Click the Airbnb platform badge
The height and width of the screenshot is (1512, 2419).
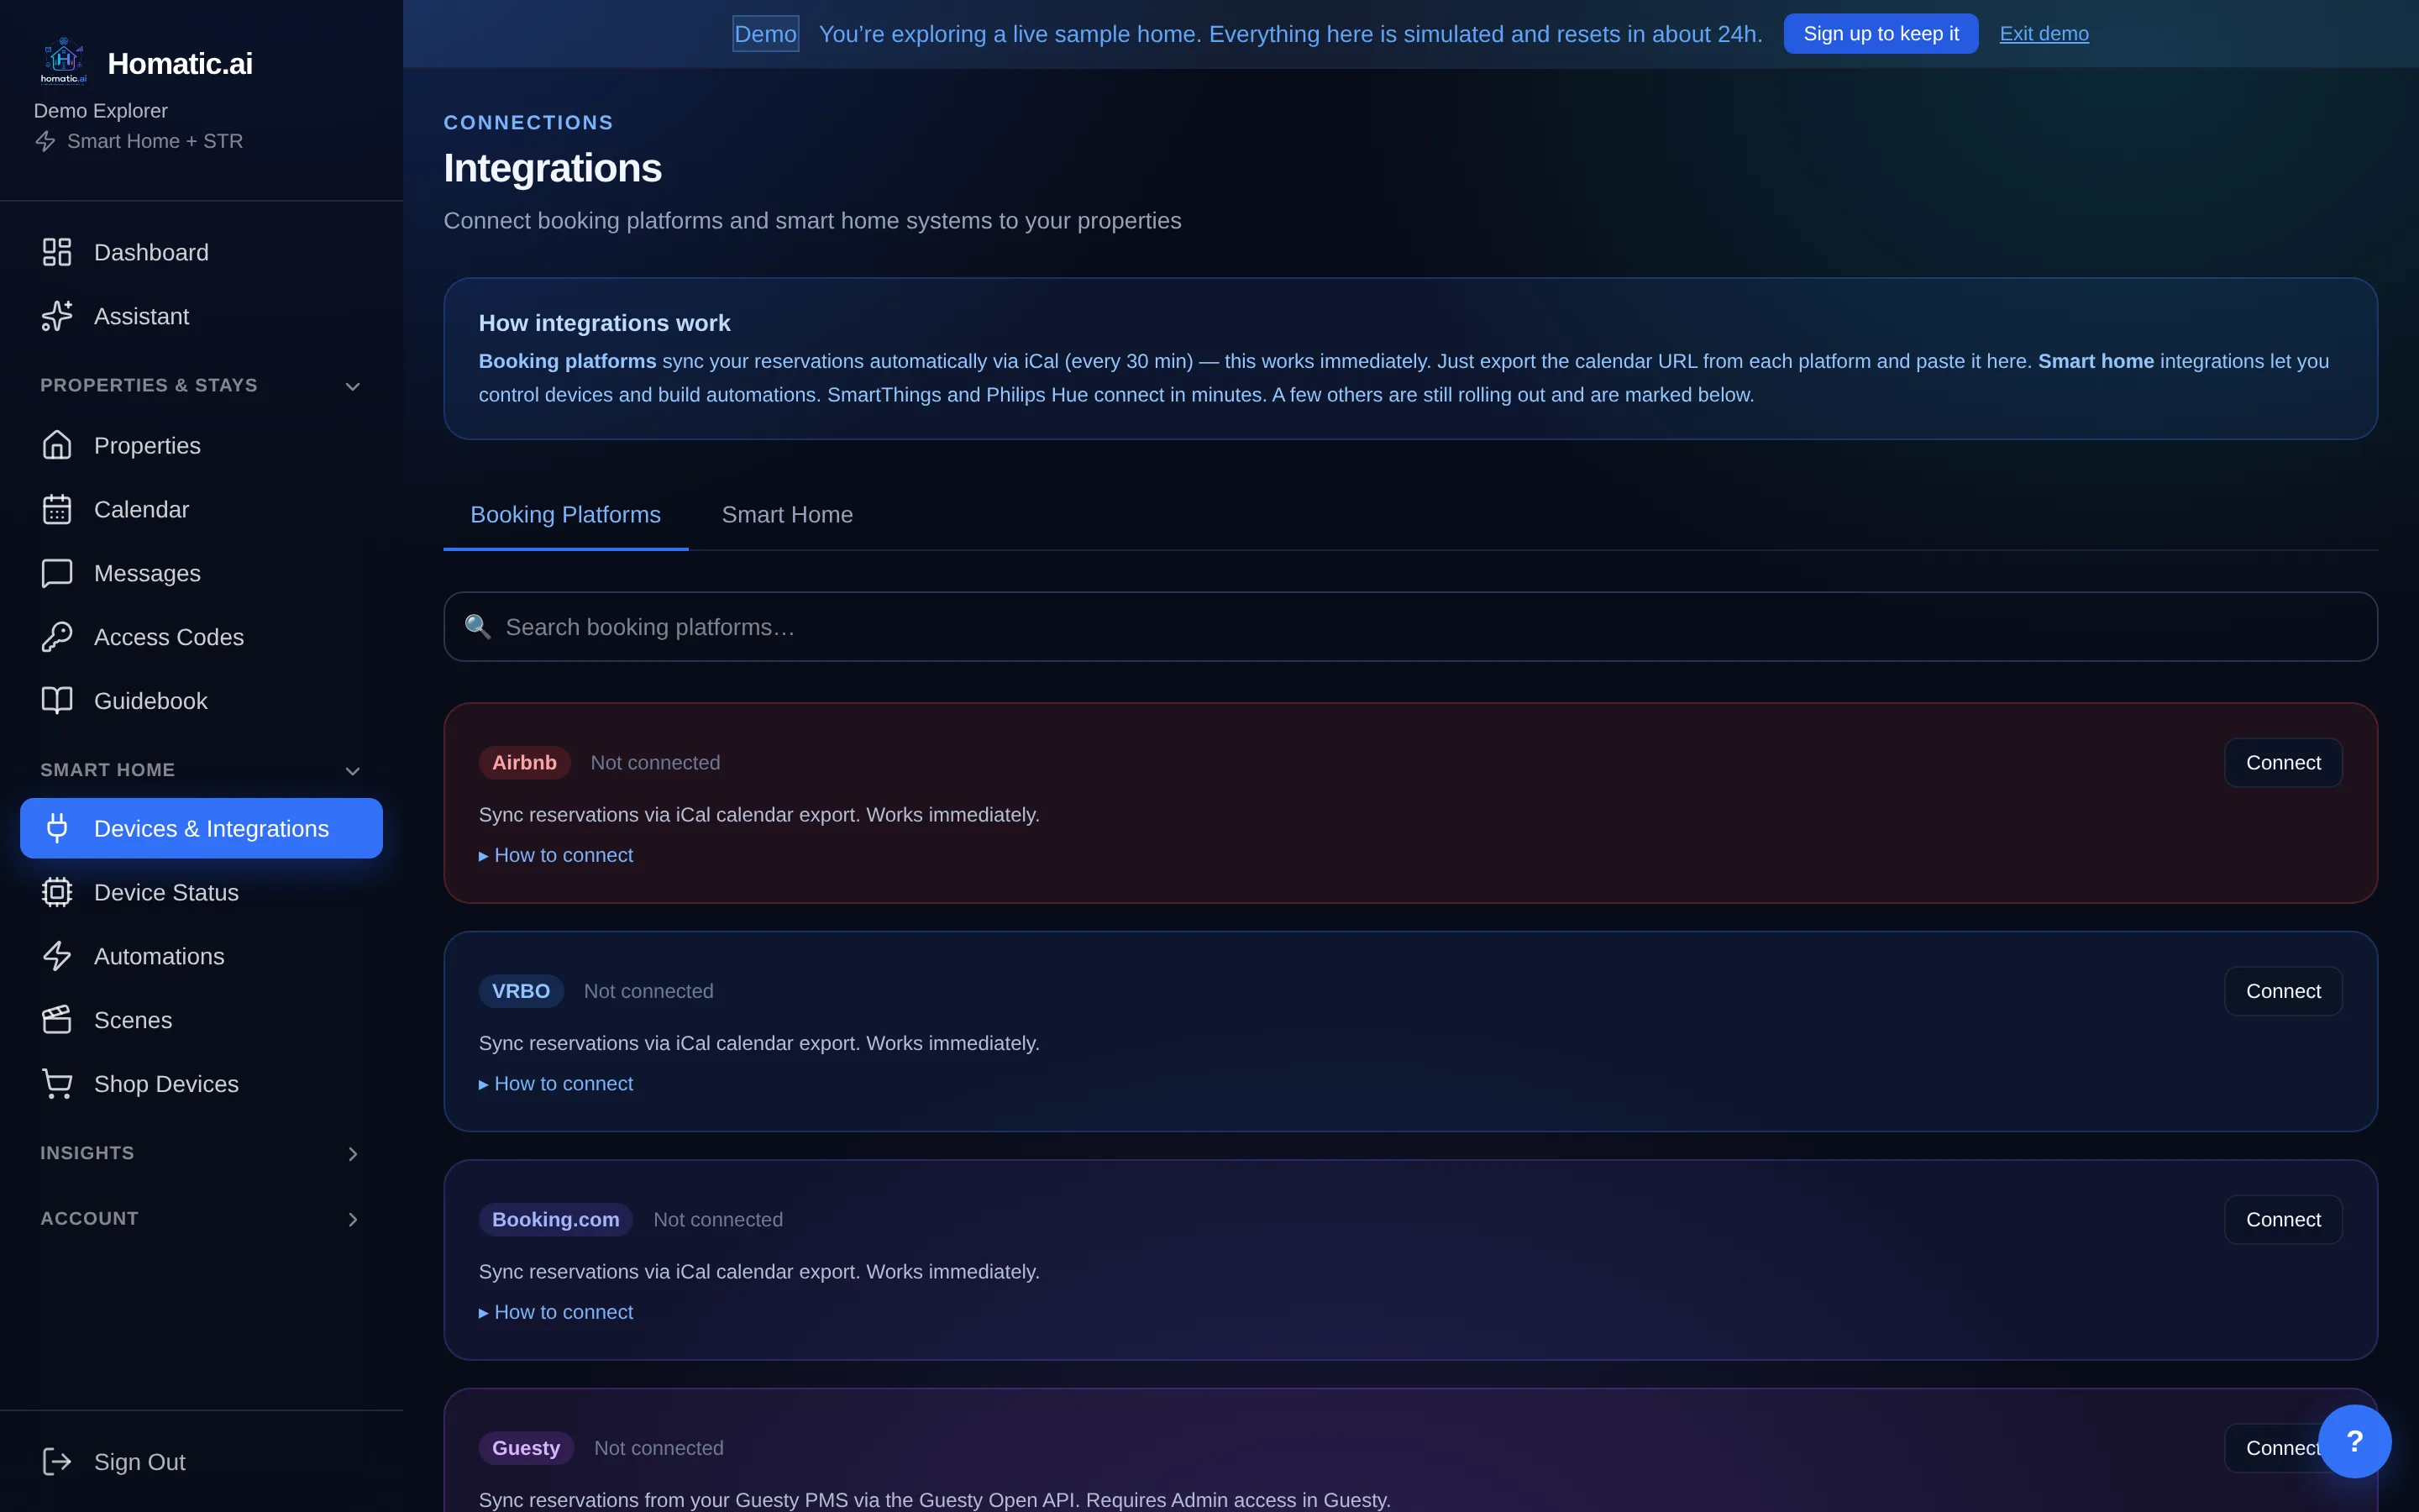point(525,763)
